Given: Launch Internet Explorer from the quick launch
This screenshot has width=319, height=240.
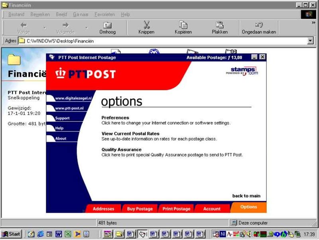Looking at the screenshot, I should pyautogui.click(x=40, y=234).
